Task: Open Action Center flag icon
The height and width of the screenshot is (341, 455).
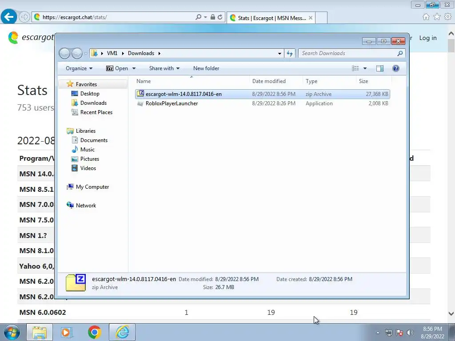Action: 399,333
